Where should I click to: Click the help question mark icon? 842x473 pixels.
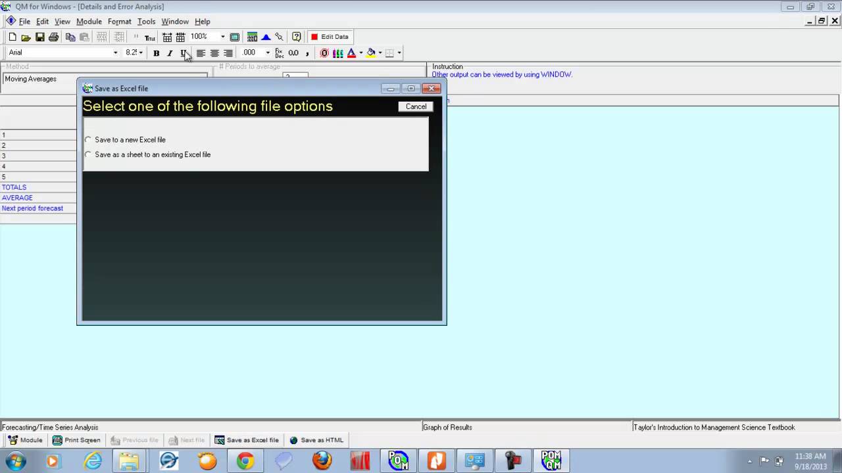pyautogui.click(x=297, y=37)
